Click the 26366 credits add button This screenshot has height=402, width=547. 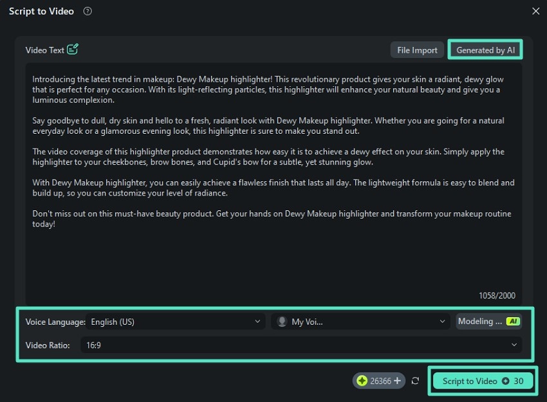(x=397, y=381)
